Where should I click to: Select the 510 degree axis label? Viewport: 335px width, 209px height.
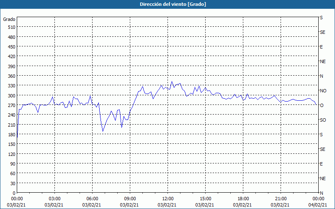click(12, 27)
